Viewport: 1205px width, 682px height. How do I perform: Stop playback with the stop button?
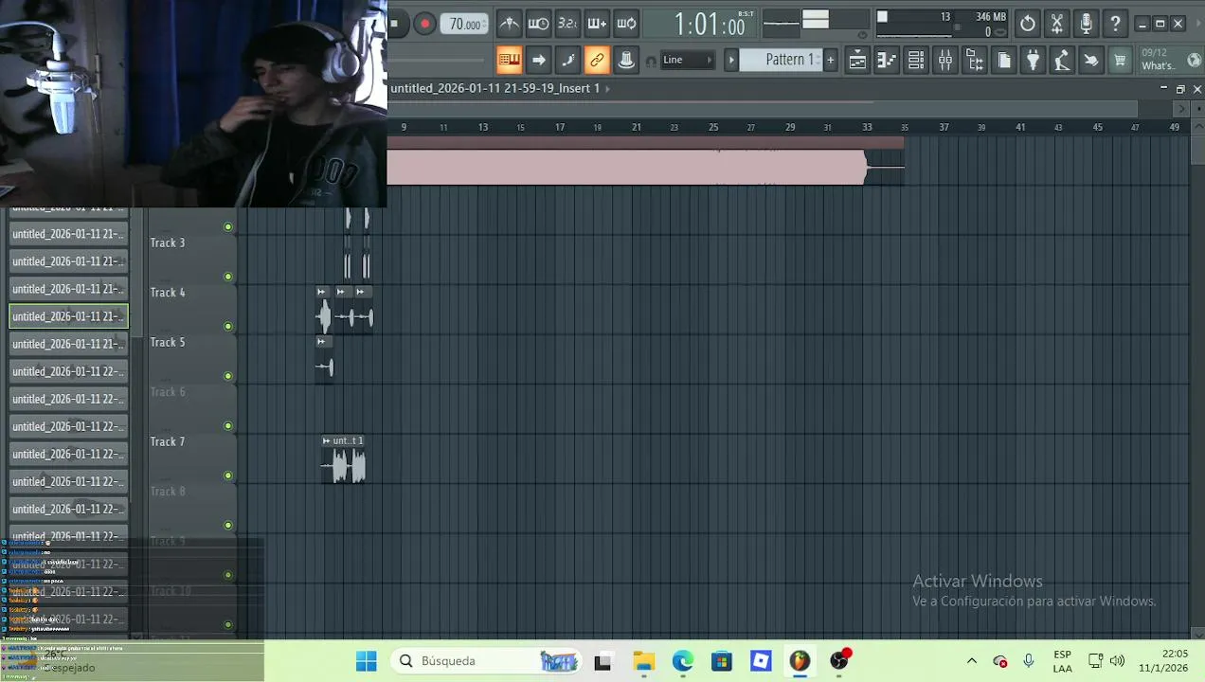[x=396, y=24]
